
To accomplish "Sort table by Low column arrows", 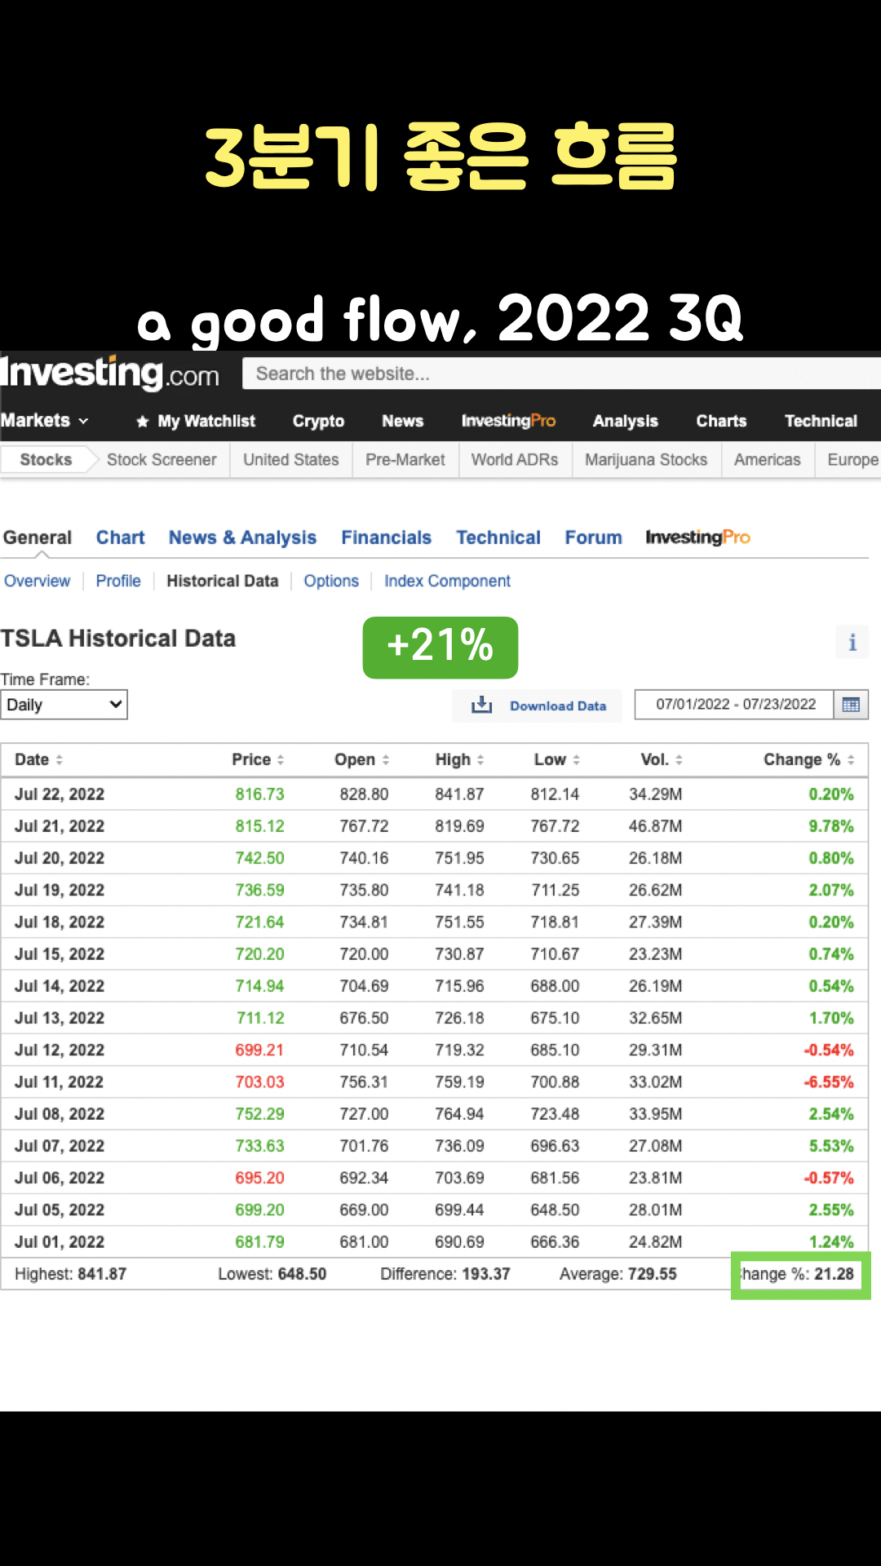I will point(576,760).
